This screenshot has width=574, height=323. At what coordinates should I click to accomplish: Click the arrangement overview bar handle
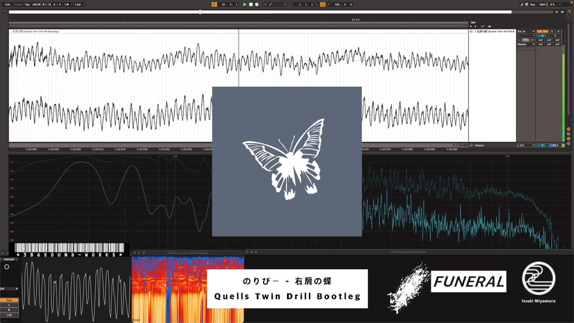point(200,12)
